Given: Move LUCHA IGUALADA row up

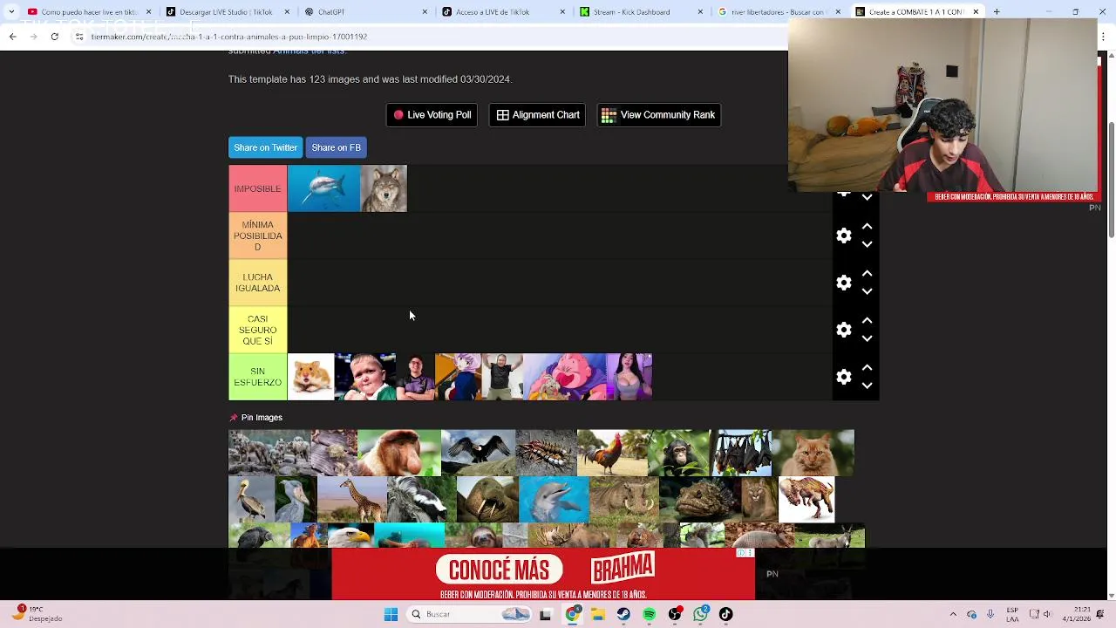Looking at the screenshot, I should tap(867, 273).
